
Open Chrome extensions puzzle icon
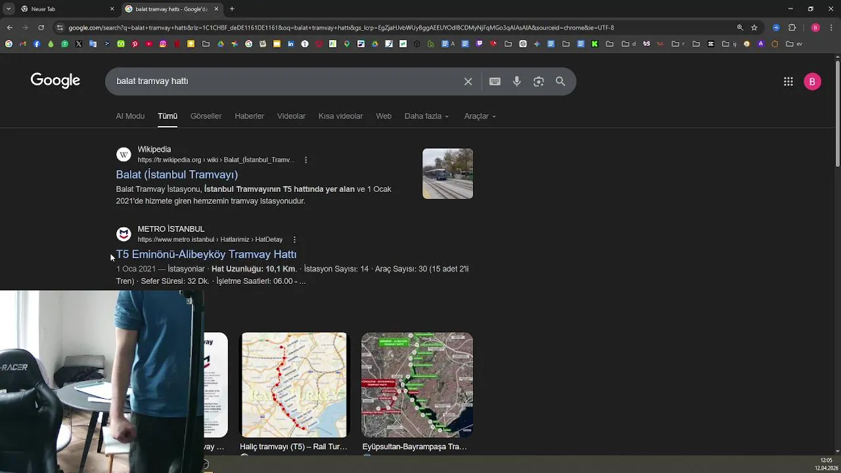click(x=792, y=28)
